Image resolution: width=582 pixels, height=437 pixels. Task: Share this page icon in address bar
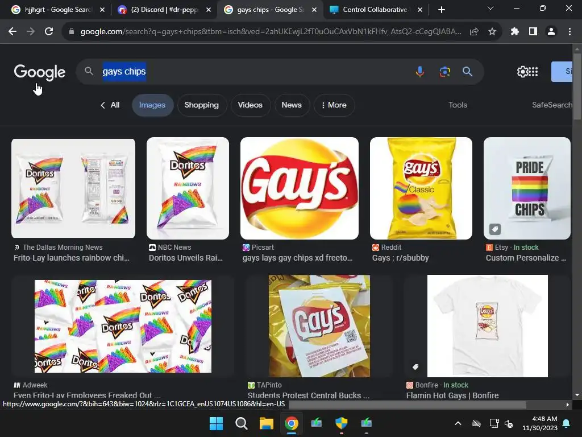pyautogui.click(x=474, y=32)
